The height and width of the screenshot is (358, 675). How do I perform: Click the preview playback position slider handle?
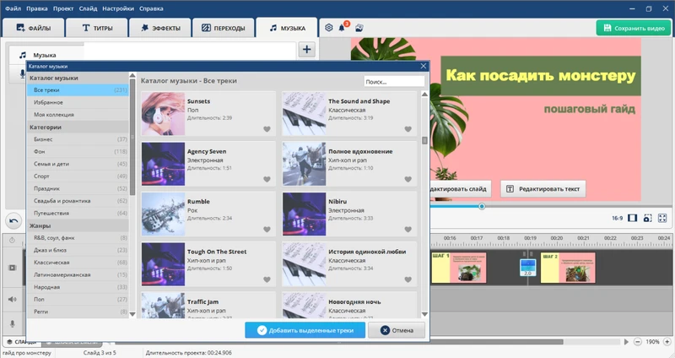[482, 206]
